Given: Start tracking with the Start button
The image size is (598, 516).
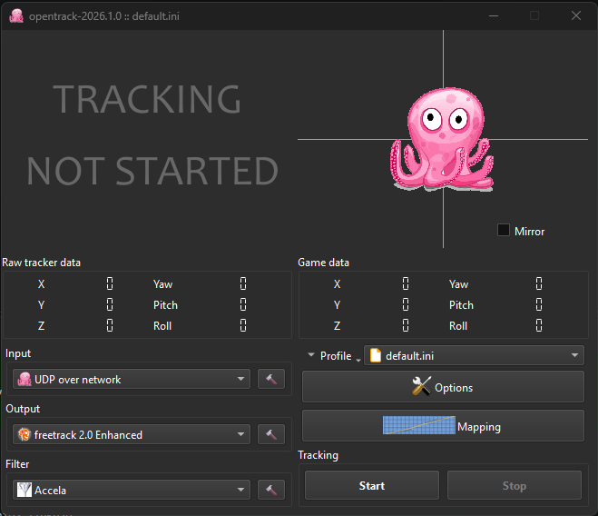Looking at the screenshot, I should (x=372, y=485).
